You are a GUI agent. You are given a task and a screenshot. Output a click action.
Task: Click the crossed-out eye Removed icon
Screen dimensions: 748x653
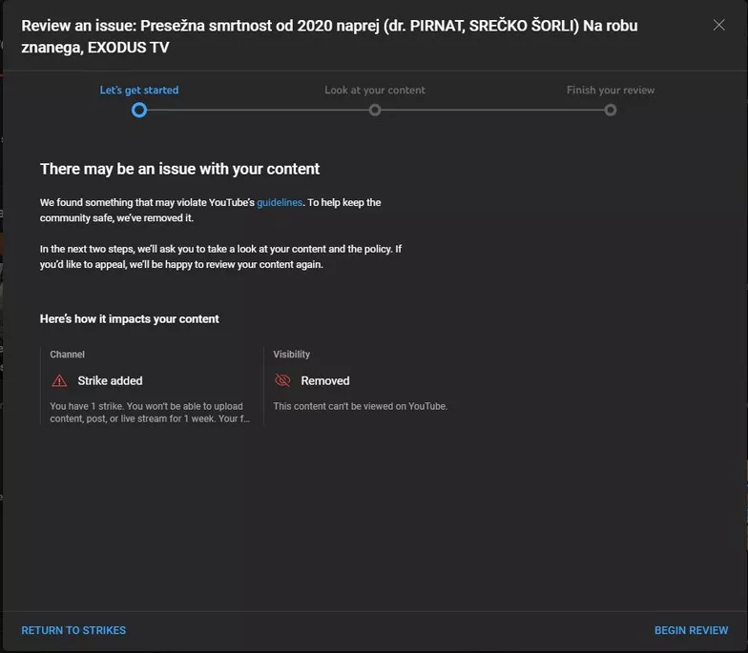click(281, 380)
